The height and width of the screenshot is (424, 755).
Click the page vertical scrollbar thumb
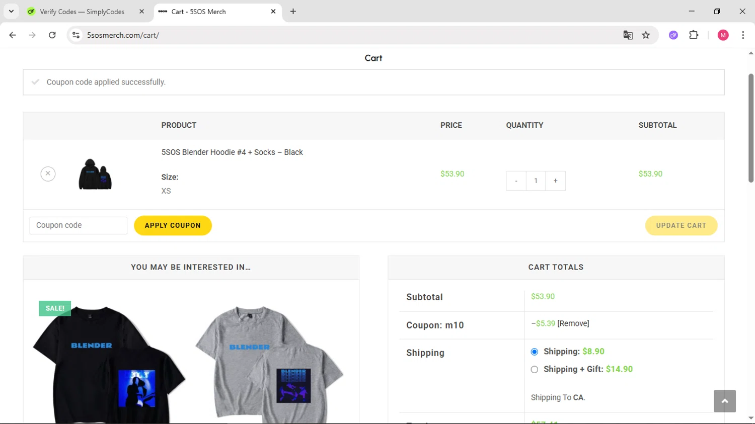click(x=750, y=128)
